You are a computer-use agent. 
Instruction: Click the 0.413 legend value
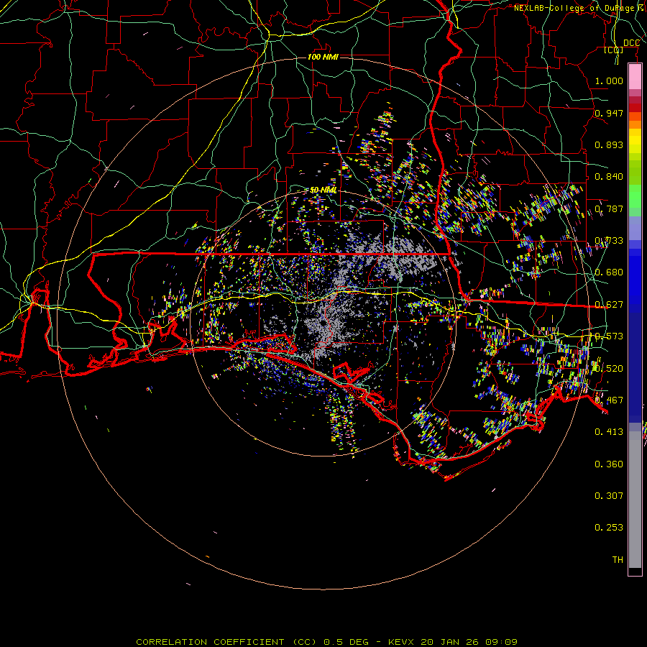609,432
